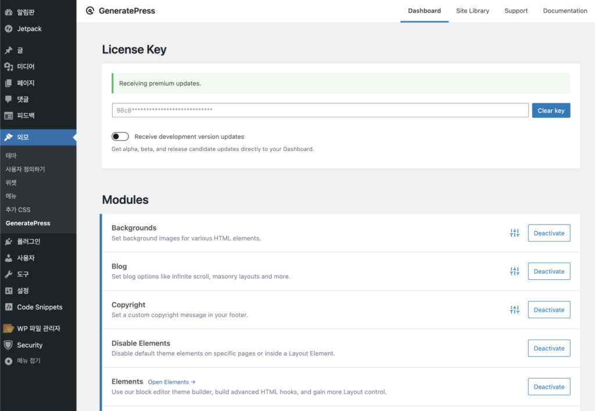
Task: Click the Modules heading
Action: 126,200
